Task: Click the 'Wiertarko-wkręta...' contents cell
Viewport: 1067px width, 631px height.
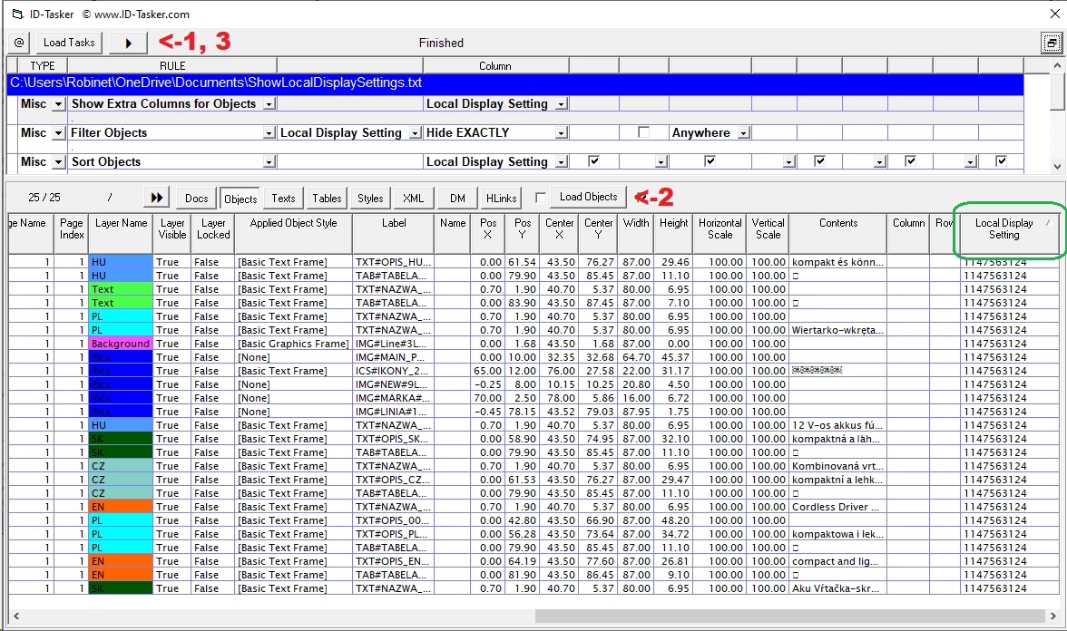Action: tap(838, 330)
